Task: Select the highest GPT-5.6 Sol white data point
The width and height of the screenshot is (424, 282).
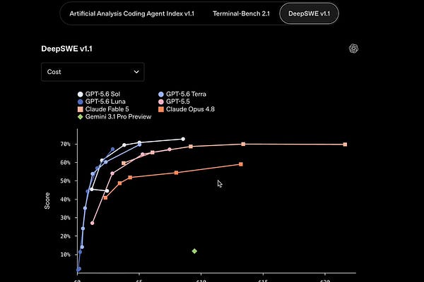Action: (183, 139)
